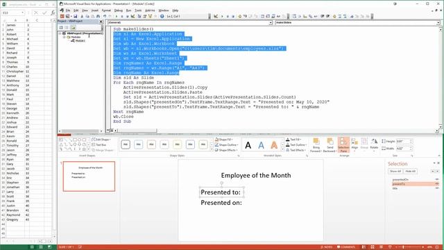Open Shape Effects dropdown
Viewport: 444px width, 250px height.
(x=226, y=150)
